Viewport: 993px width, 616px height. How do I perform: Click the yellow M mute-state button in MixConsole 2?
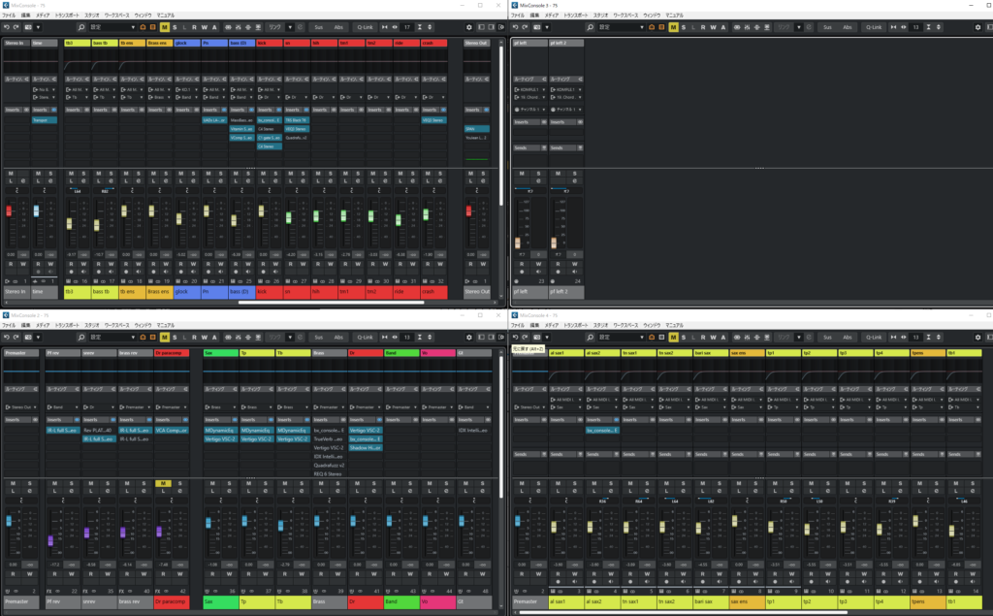click(x=164, y=338)
